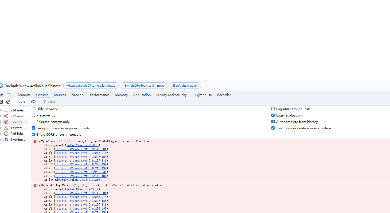Screen dimensions: 390x213
Task: Enable the Preserve log checkbox
Action: [x=33, y=115]
